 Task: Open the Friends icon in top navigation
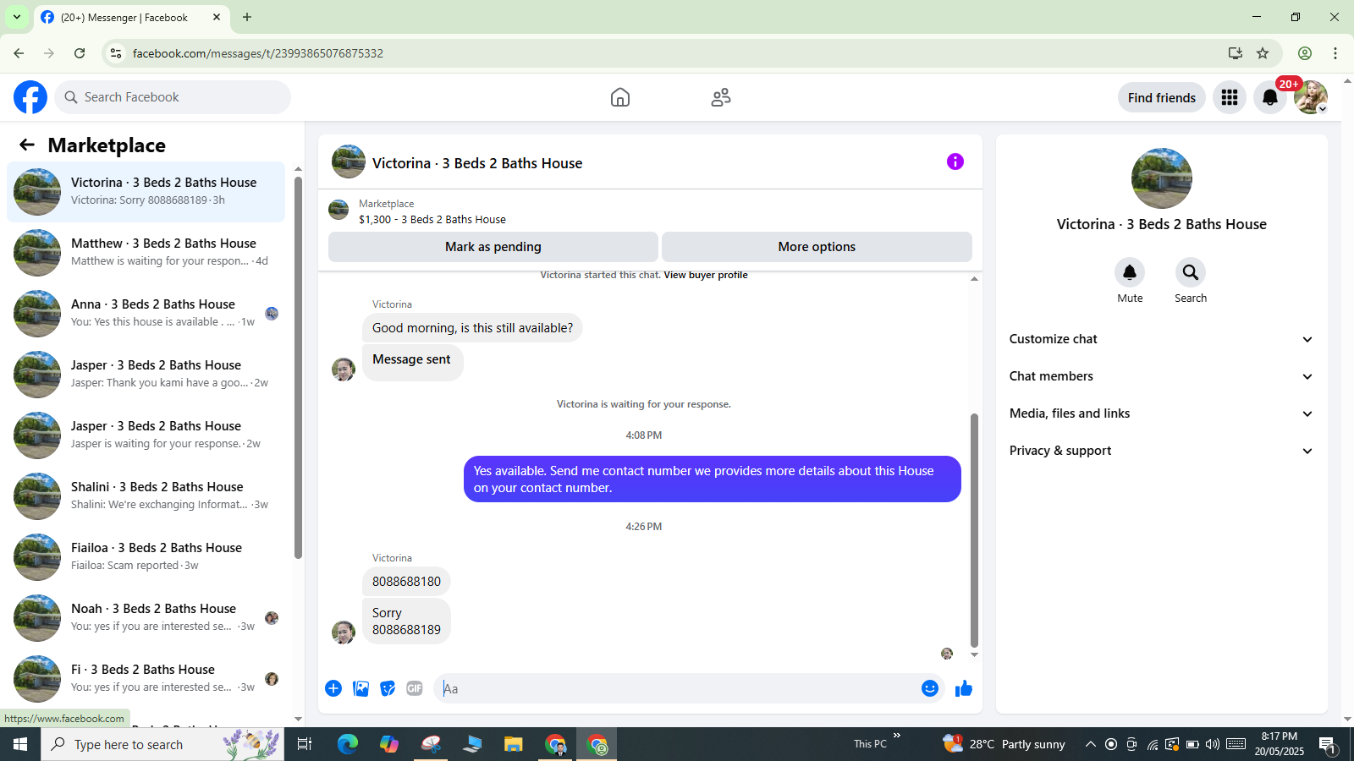click(x=721, y=97)
